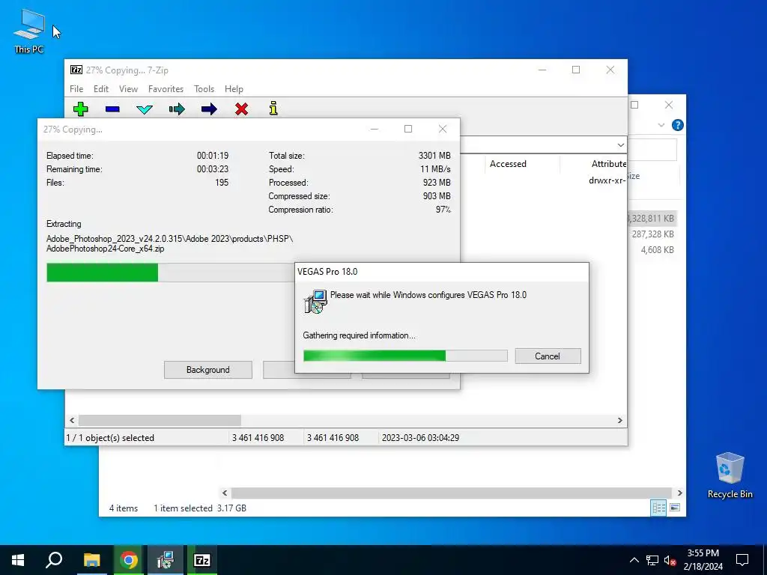Click the Test checkmark icon in toolbar
Image resolution: width=767 pixels, height=575 pixels.
[145, 109]
